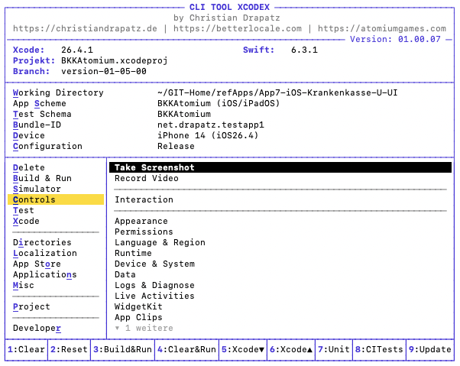The height and width of the screenshot is (366, 460).
Task: Select the highlighted Controls entry
Action: click(x=56, y=199)
